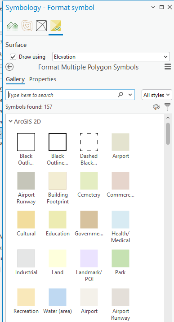Open the Edges symbology tab icon
The width and height of the screenshot is (174, 322).
pos(41,26)
